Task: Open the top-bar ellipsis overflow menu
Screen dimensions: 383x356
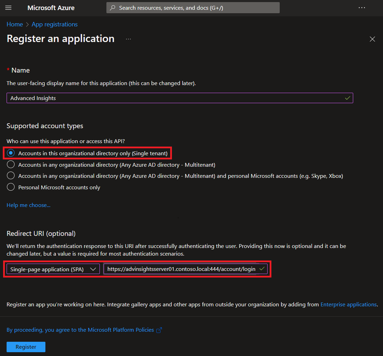Action: 362,8
